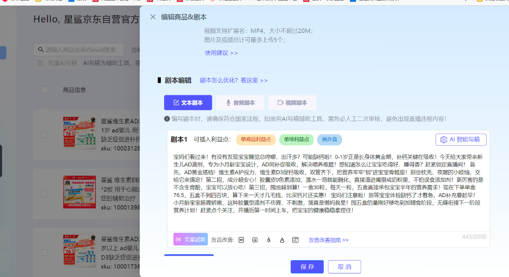Save the script with 保存
The image size is (509, 277).
[x=307, y=267]
